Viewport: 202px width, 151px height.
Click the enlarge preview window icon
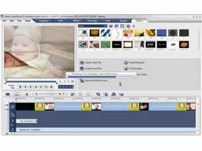(x=72, y=81)
